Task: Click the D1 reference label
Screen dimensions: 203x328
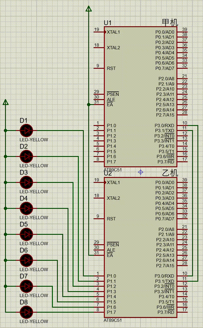Action: [x=24, y=120]
